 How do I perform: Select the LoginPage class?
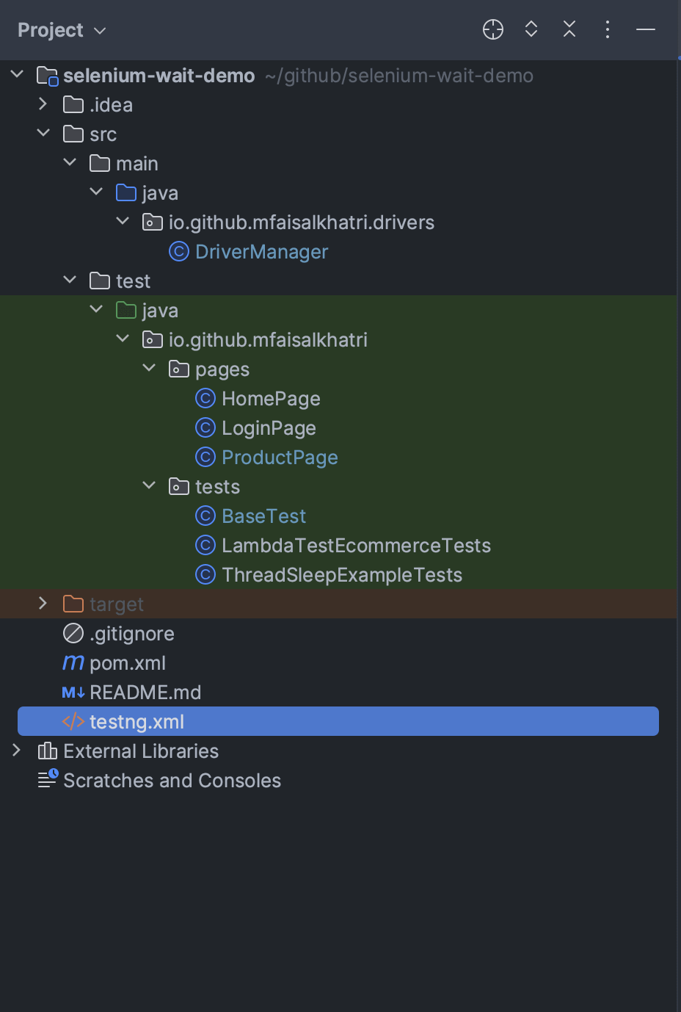click(269, 427)
